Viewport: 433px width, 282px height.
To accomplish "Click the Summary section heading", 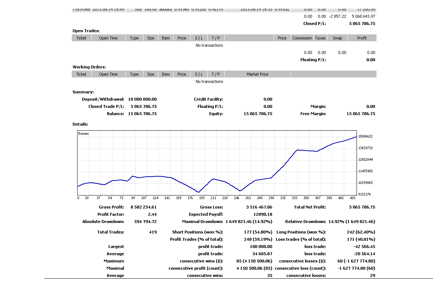I will pos(83,92).
